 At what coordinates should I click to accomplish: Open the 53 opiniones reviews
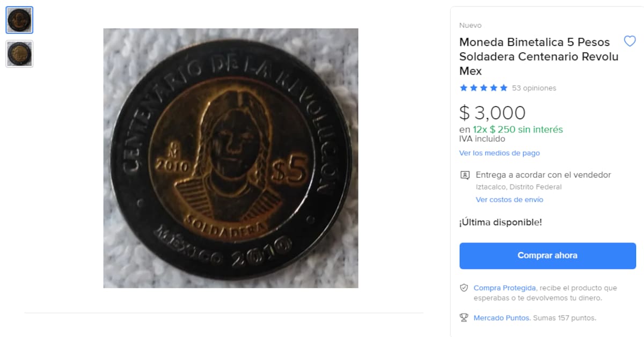click(534, 88)
